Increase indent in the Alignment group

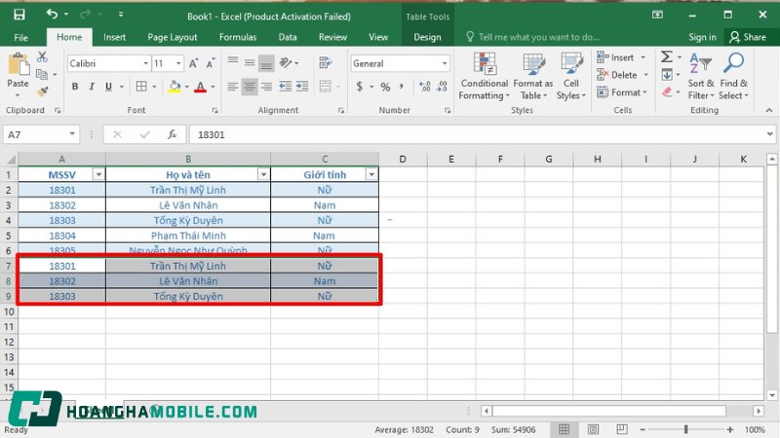(302, 87)
